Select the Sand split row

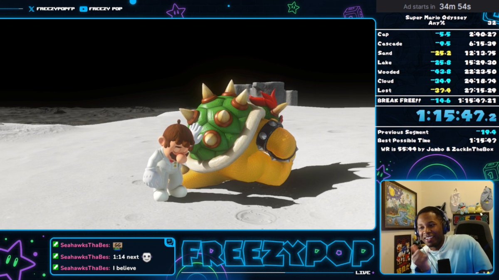(437, 53)
